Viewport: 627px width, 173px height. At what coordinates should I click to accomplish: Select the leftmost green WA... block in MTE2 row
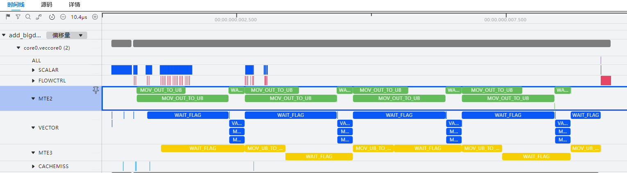click(236, 90)
